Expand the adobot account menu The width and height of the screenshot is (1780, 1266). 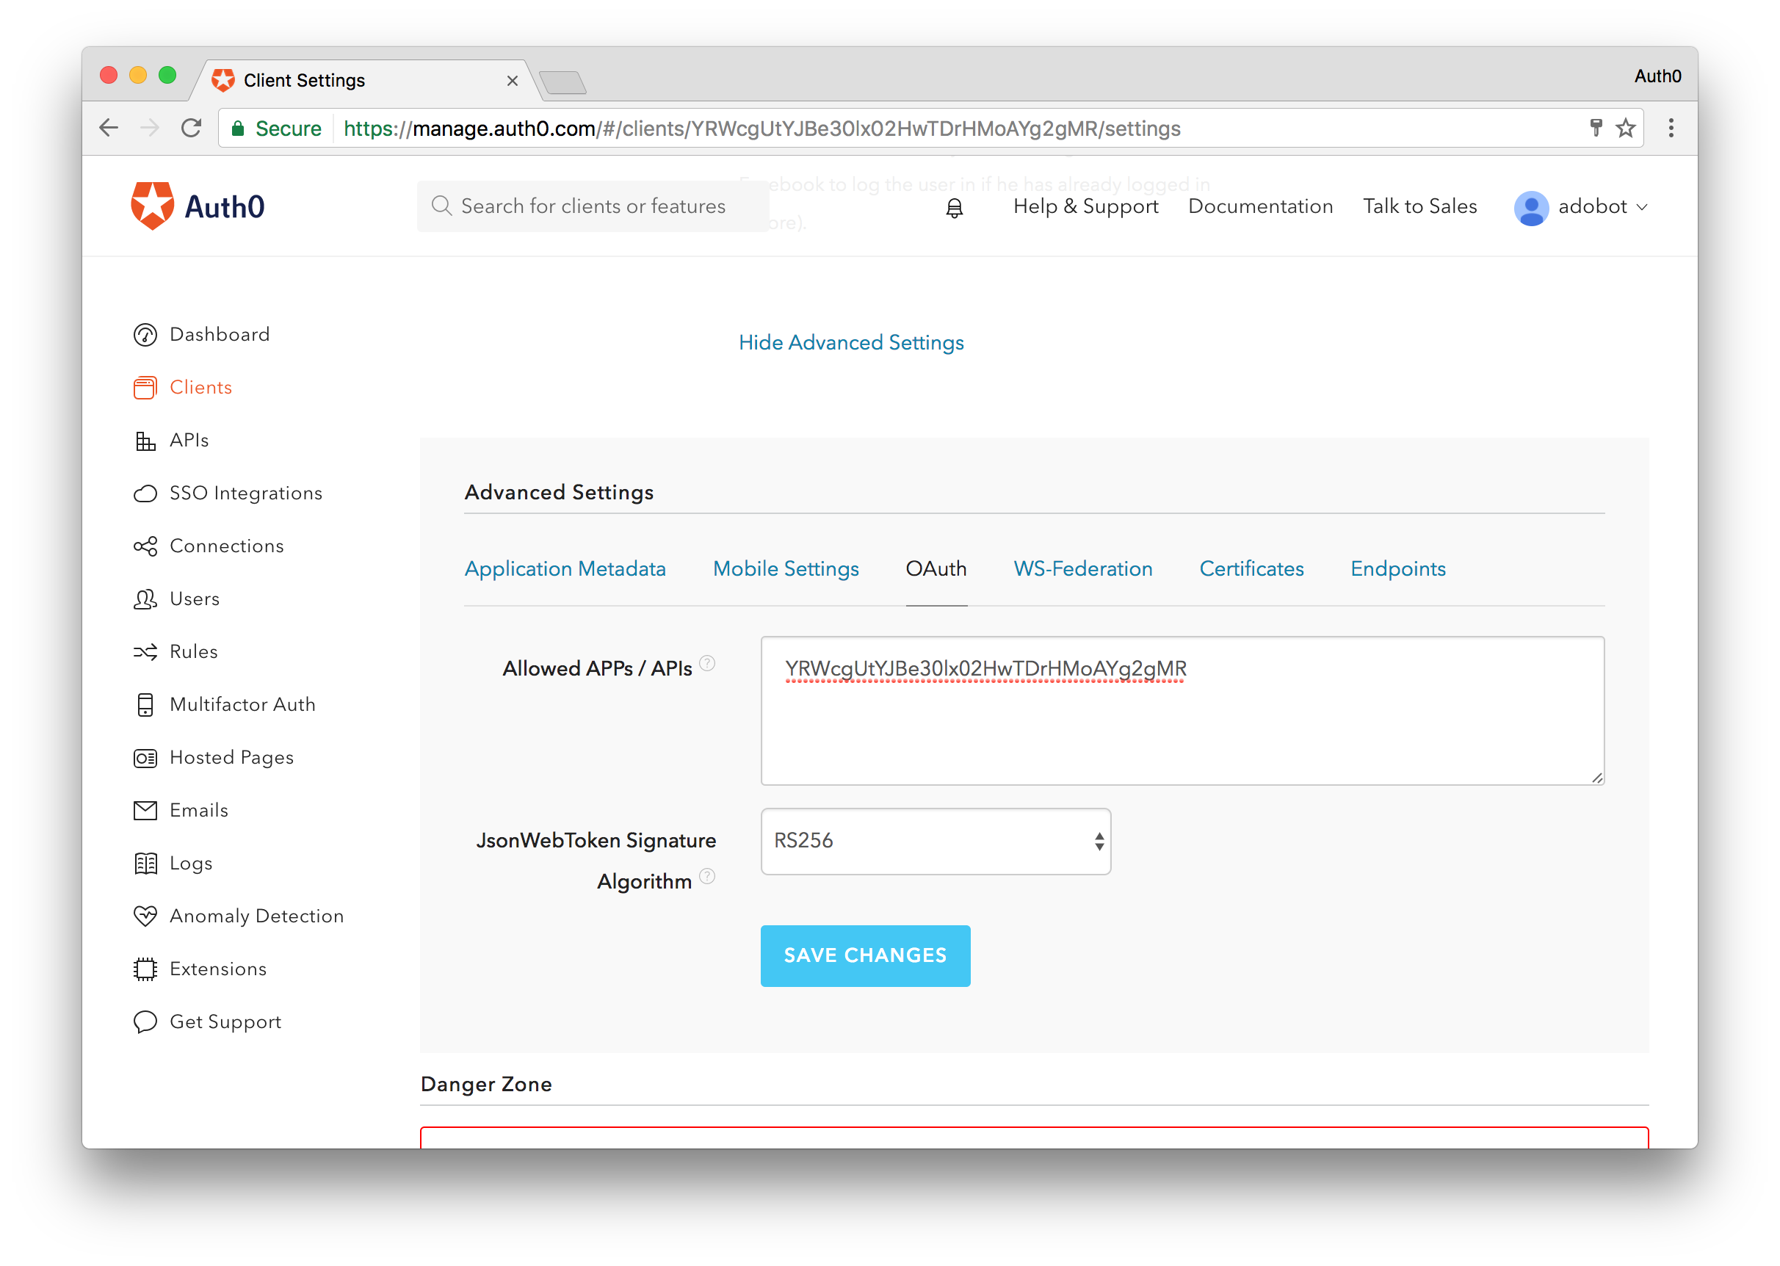1580,207
